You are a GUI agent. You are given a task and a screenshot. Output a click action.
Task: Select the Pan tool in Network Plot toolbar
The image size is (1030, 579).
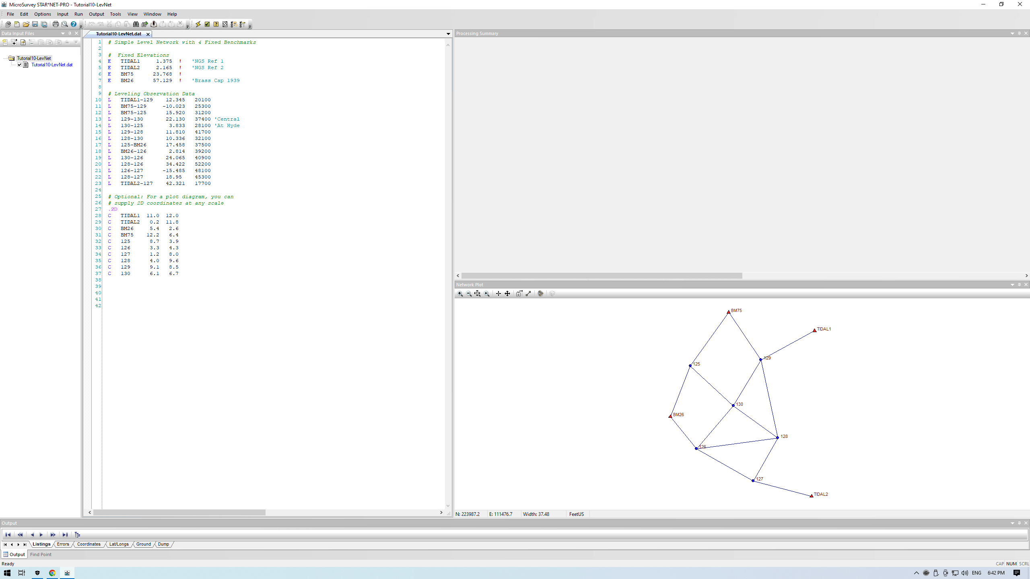(507, 294)
